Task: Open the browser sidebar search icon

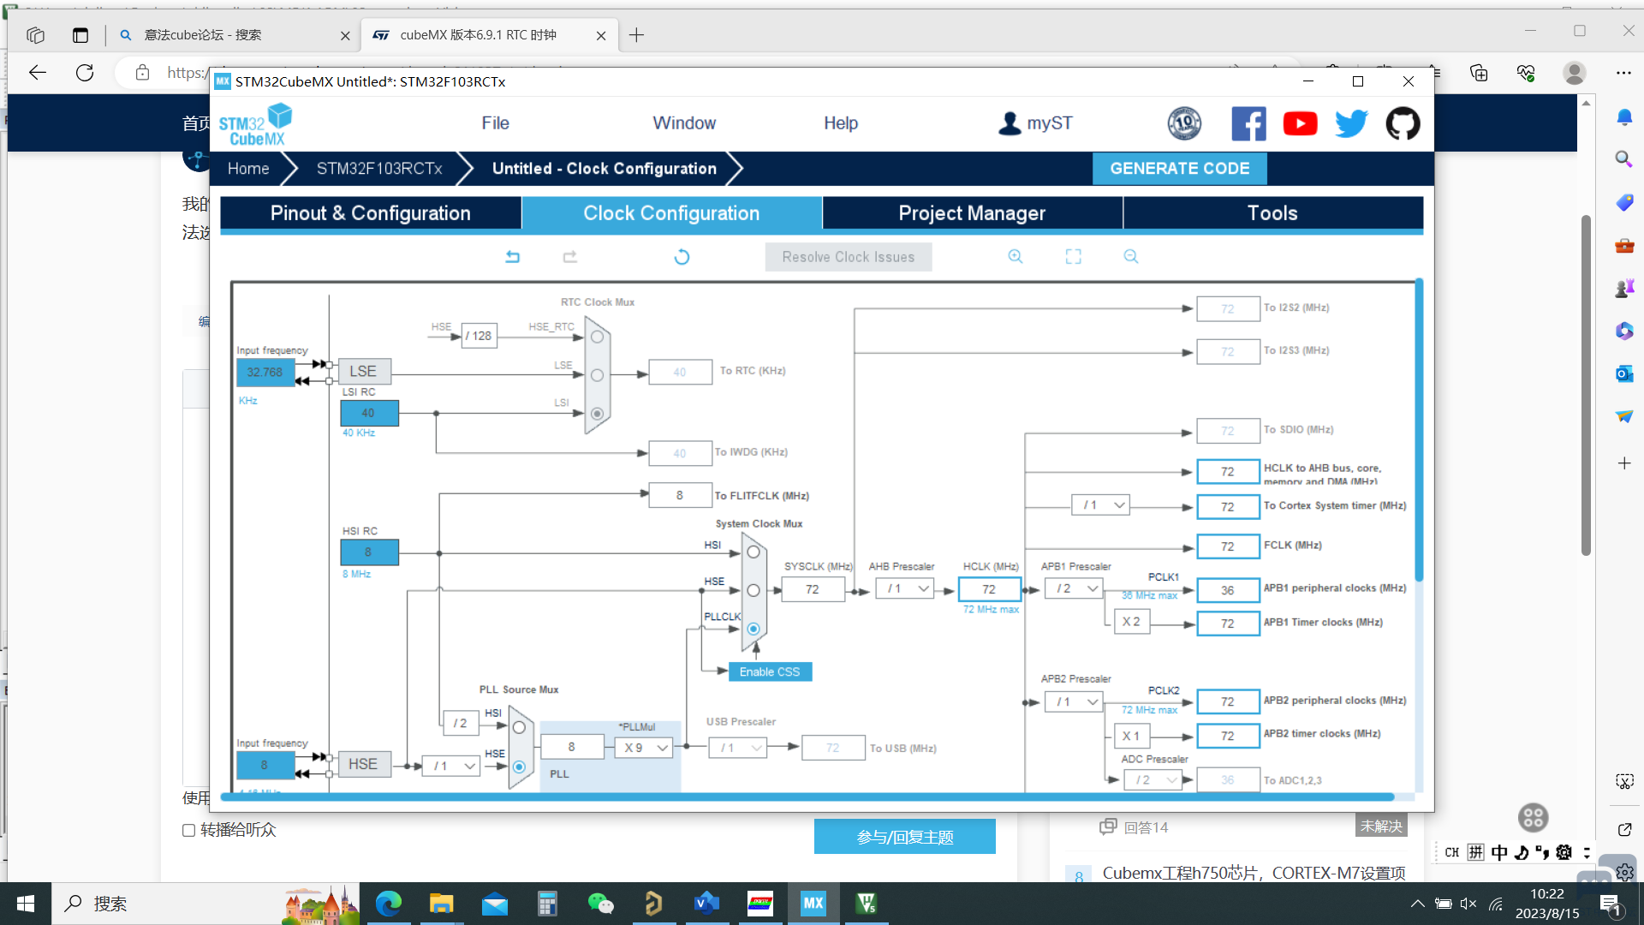Action: coord(1623,159)
